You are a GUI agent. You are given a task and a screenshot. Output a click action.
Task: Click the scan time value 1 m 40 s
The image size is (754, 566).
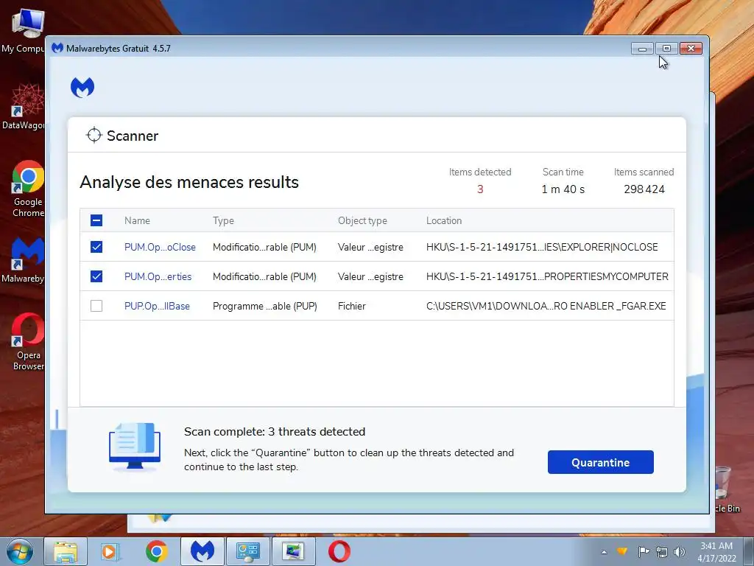pos(563,189)
